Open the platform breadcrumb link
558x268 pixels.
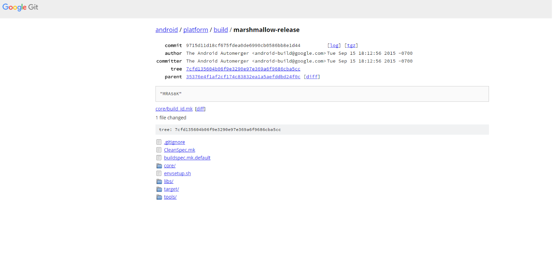196,30
